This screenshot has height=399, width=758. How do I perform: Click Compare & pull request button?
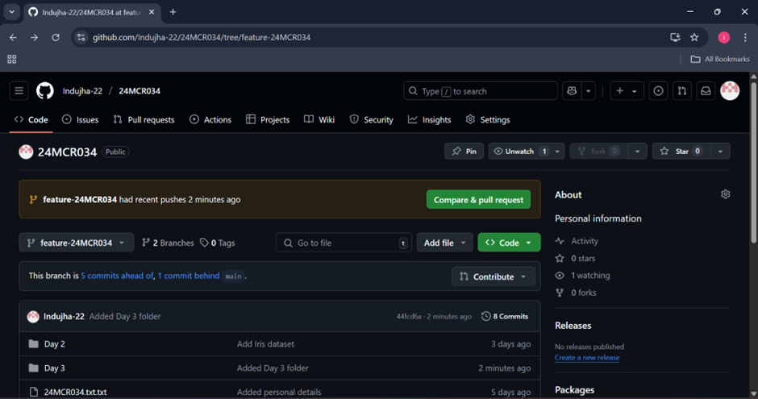pos(478,200)
